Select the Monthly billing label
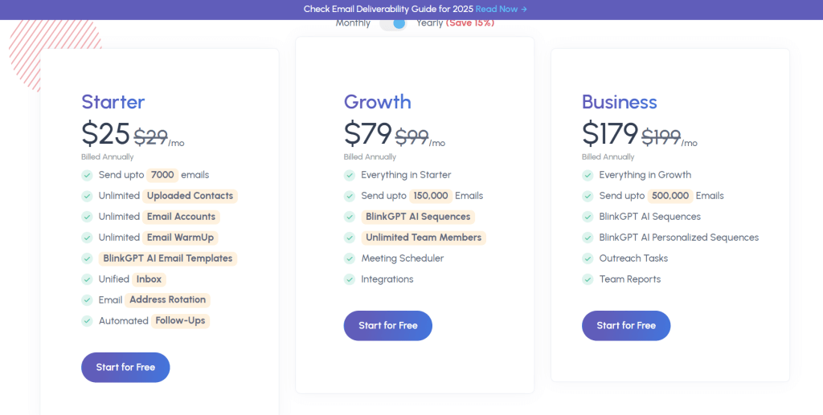This screenshot has width=823, height=415. click(353, 23)
